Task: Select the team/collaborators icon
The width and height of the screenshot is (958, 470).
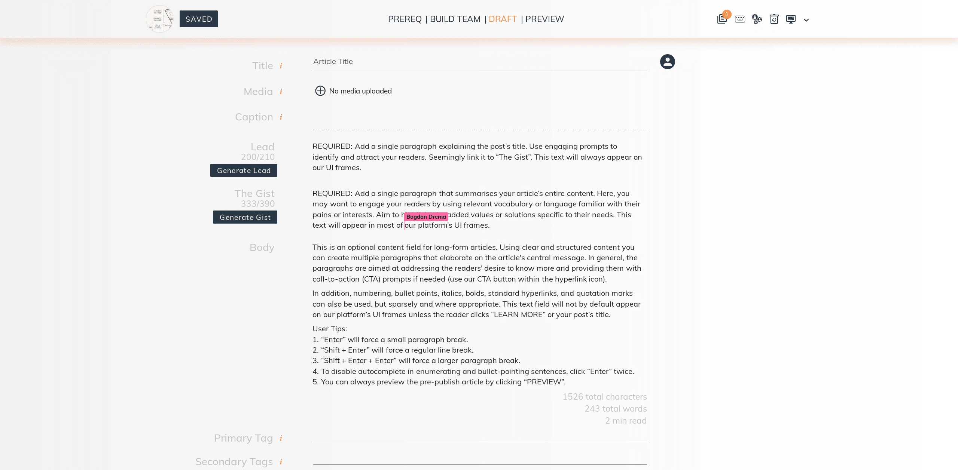Action: 757,18
